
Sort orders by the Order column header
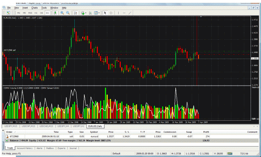9,132
